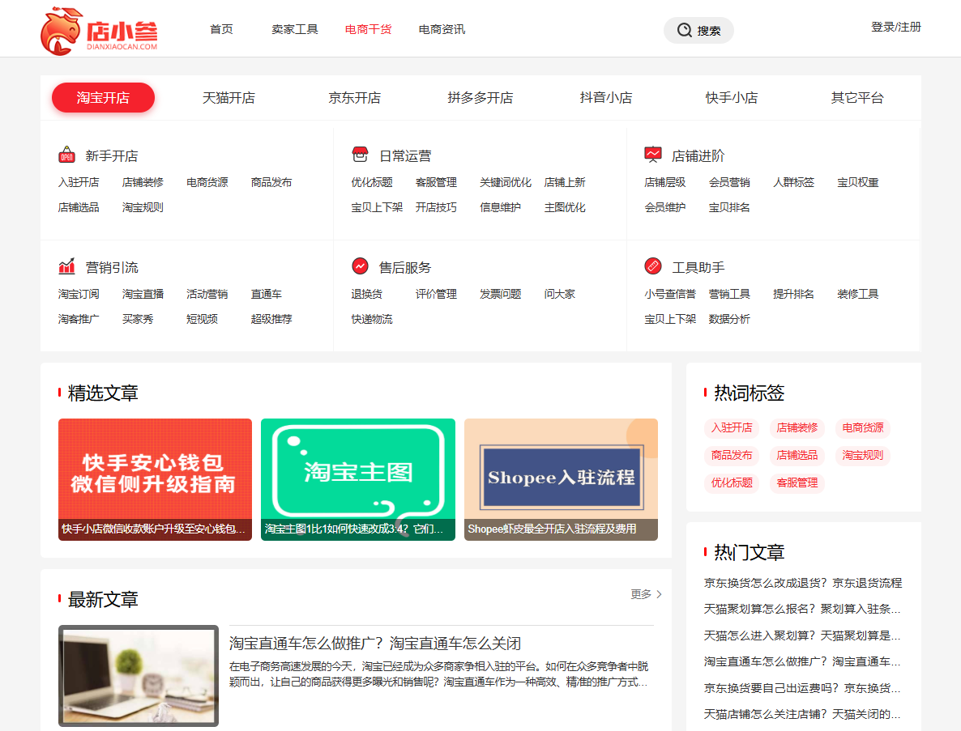Screen dimensions: 961x731
Task: Open the 淘宝直播 link under 营销引流
Action: click(x=143, y=294)
